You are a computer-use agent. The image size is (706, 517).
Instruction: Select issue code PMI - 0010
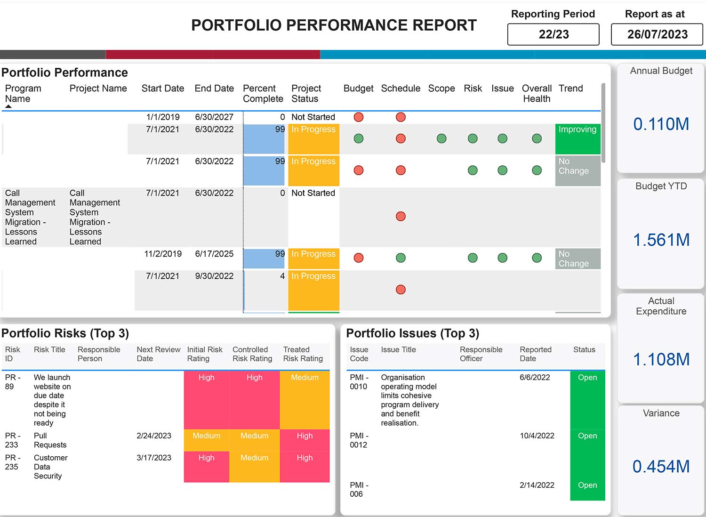(x=359, y=382)
